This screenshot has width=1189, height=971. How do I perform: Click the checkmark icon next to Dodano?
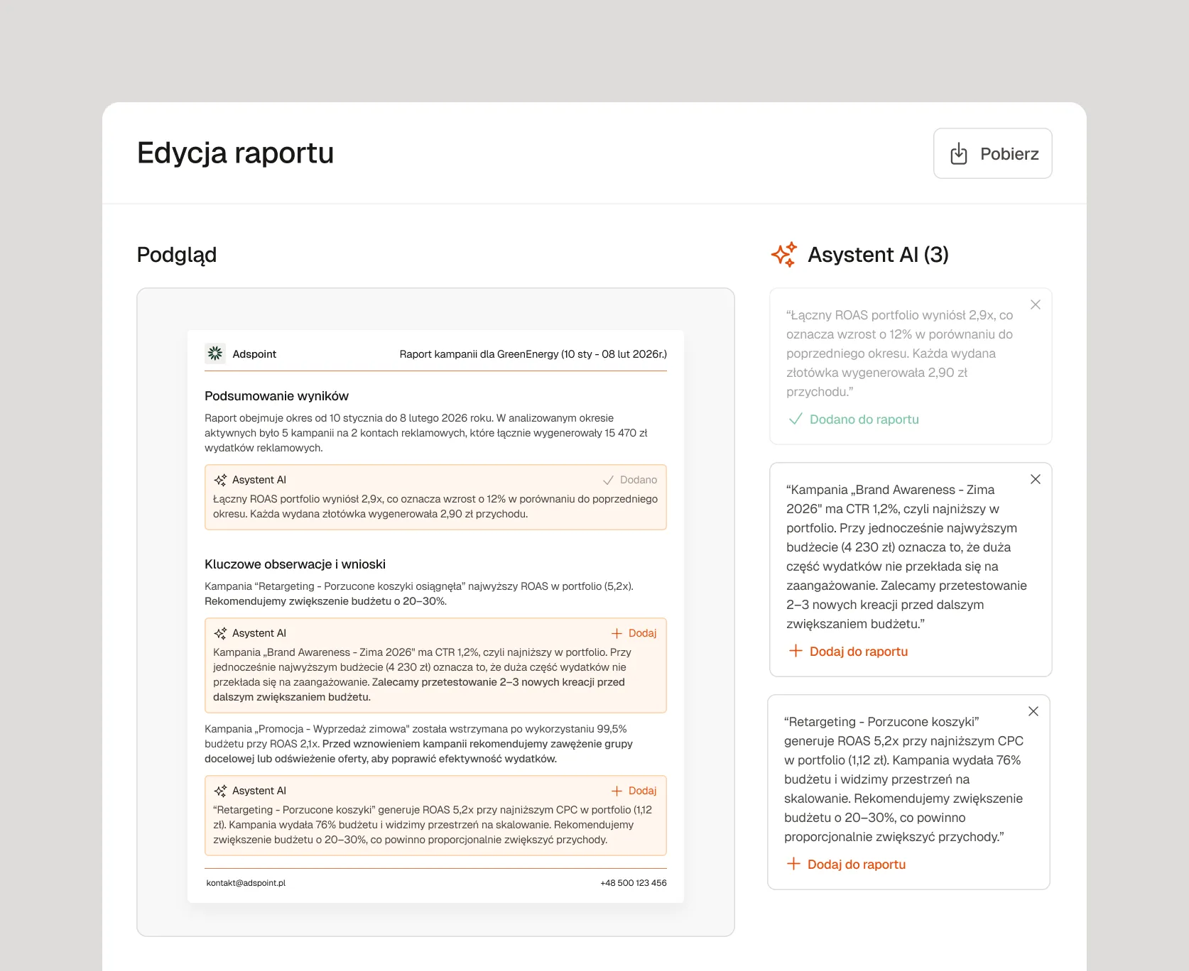pyautogui.click(x=609, y=480)
